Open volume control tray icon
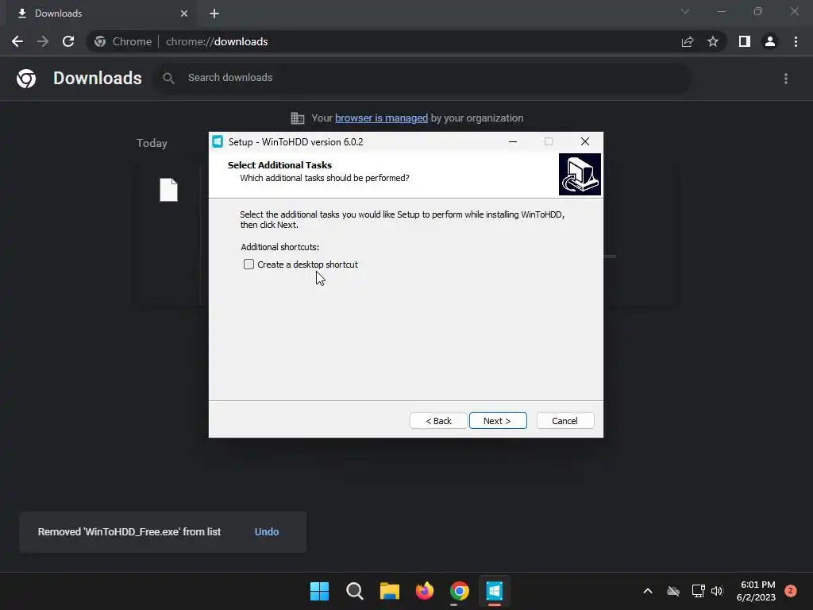Image resolution: width=813 pixels, height=610 pixels. coord(717,591)
